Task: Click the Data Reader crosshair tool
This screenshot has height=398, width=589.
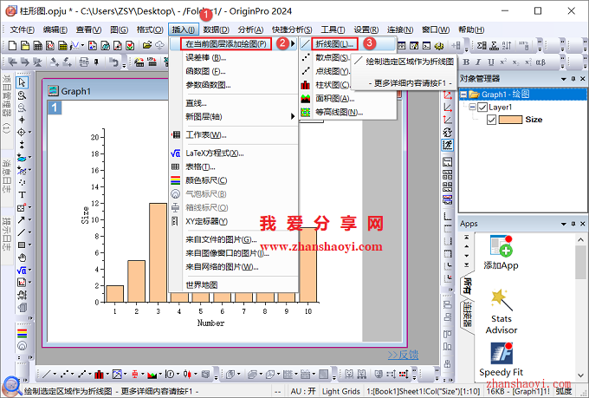Action: click(x=22, y=132)
